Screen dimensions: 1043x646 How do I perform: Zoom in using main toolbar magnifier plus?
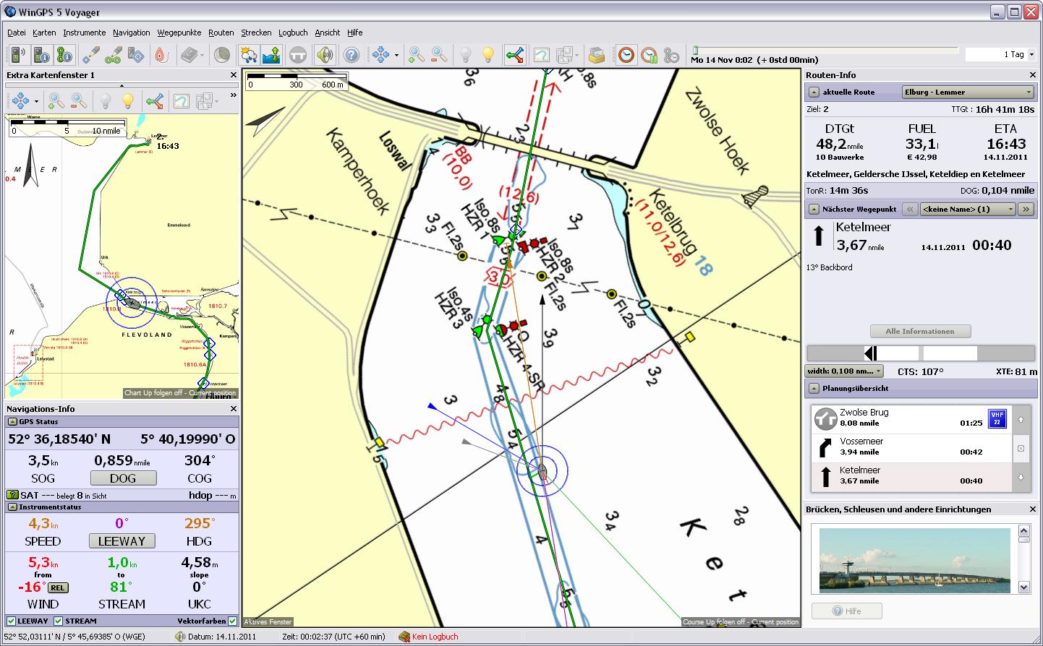tap(416, 55)
